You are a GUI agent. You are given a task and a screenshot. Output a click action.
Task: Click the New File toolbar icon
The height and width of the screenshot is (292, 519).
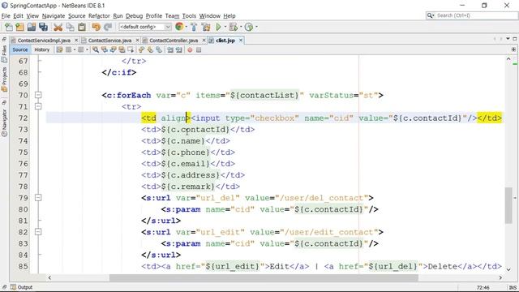click(x=9, y=27)
